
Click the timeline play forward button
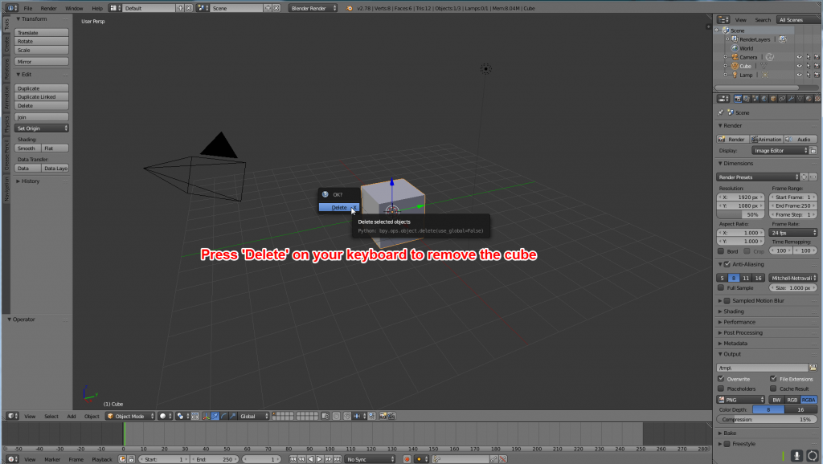[319, 459]
